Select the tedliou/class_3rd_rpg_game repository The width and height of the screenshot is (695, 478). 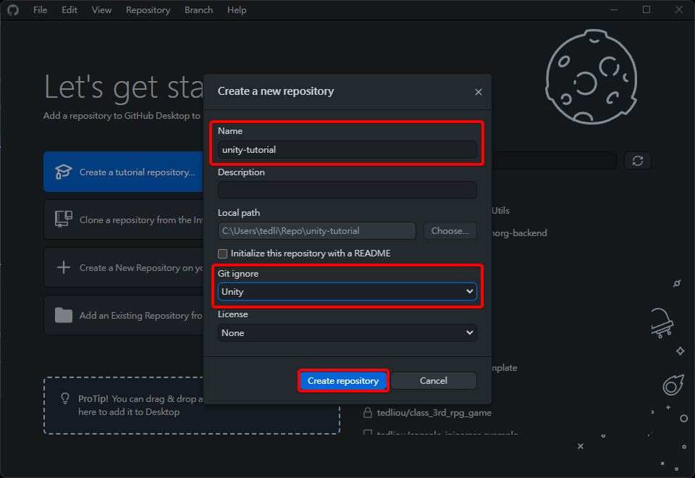(x=434, y=413)
